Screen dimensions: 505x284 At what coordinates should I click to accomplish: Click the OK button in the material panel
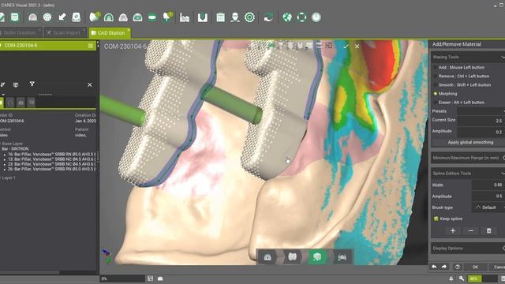475,267
